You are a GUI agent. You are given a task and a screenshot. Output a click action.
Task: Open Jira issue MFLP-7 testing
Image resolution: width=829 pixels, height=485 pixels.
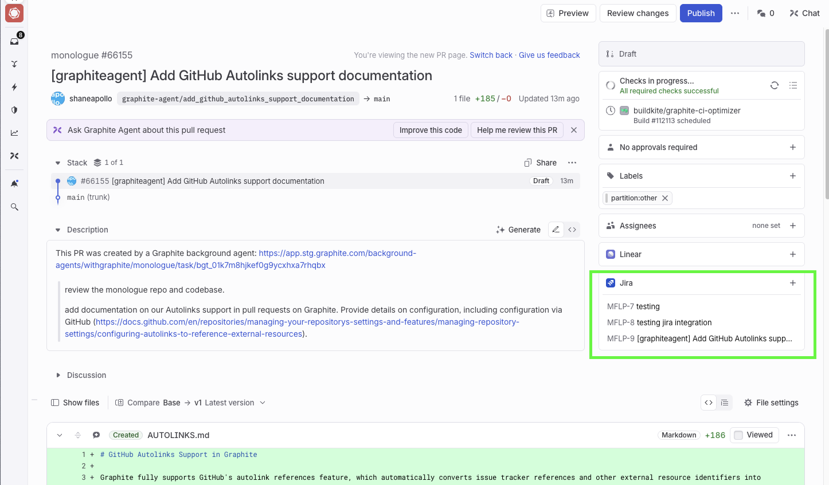click(x=633, y=306)
